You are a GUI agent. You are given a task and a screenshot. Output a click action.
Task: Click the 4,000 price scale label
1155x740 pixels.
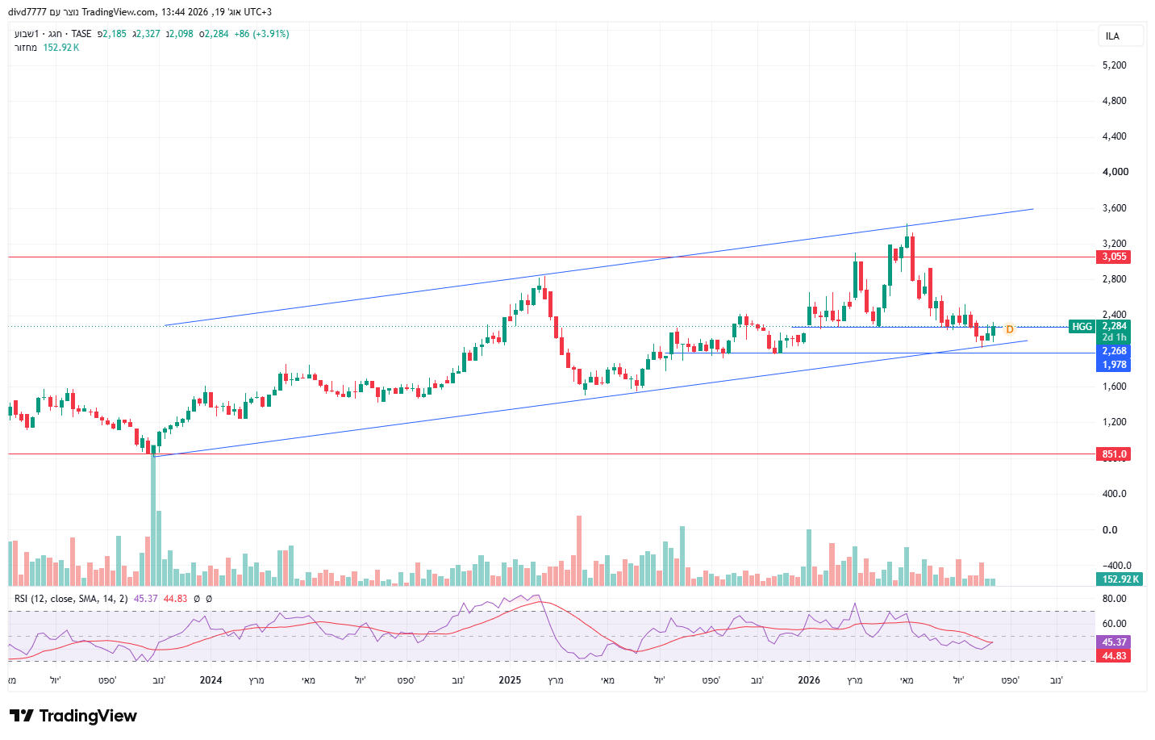[x=1114, y=172]
